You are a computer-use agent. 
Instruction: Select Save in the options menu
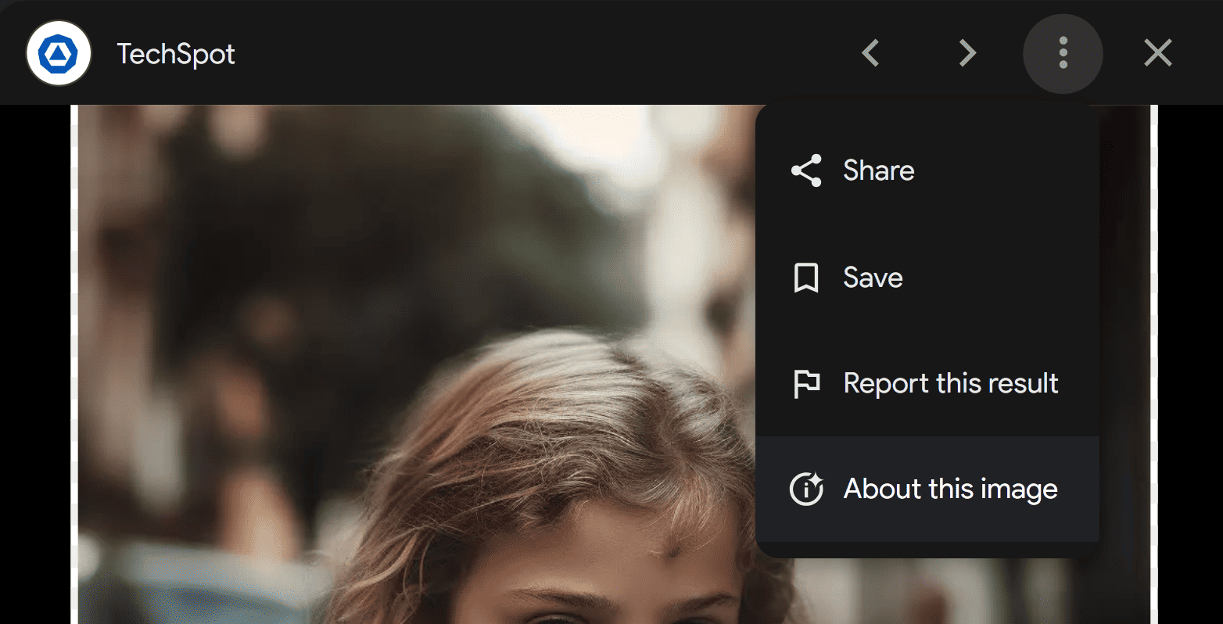coord(927,278)
